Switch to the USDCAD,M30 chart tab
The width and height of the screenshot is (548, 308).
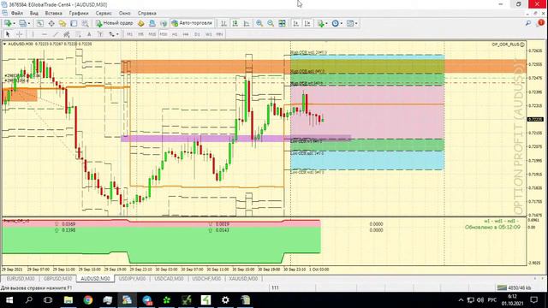pos(169,279)
